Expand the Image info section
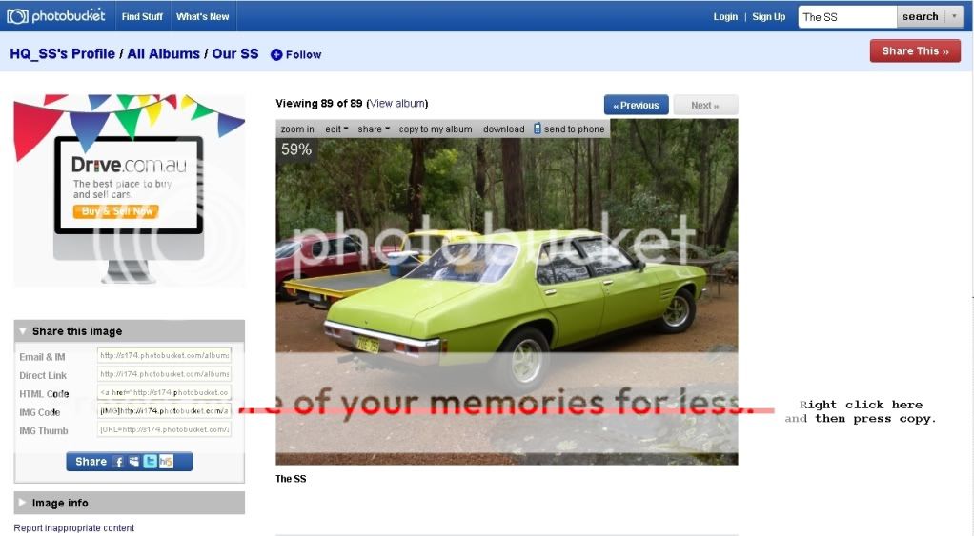The height and width of the screenshot is (536, 974). 22,503
